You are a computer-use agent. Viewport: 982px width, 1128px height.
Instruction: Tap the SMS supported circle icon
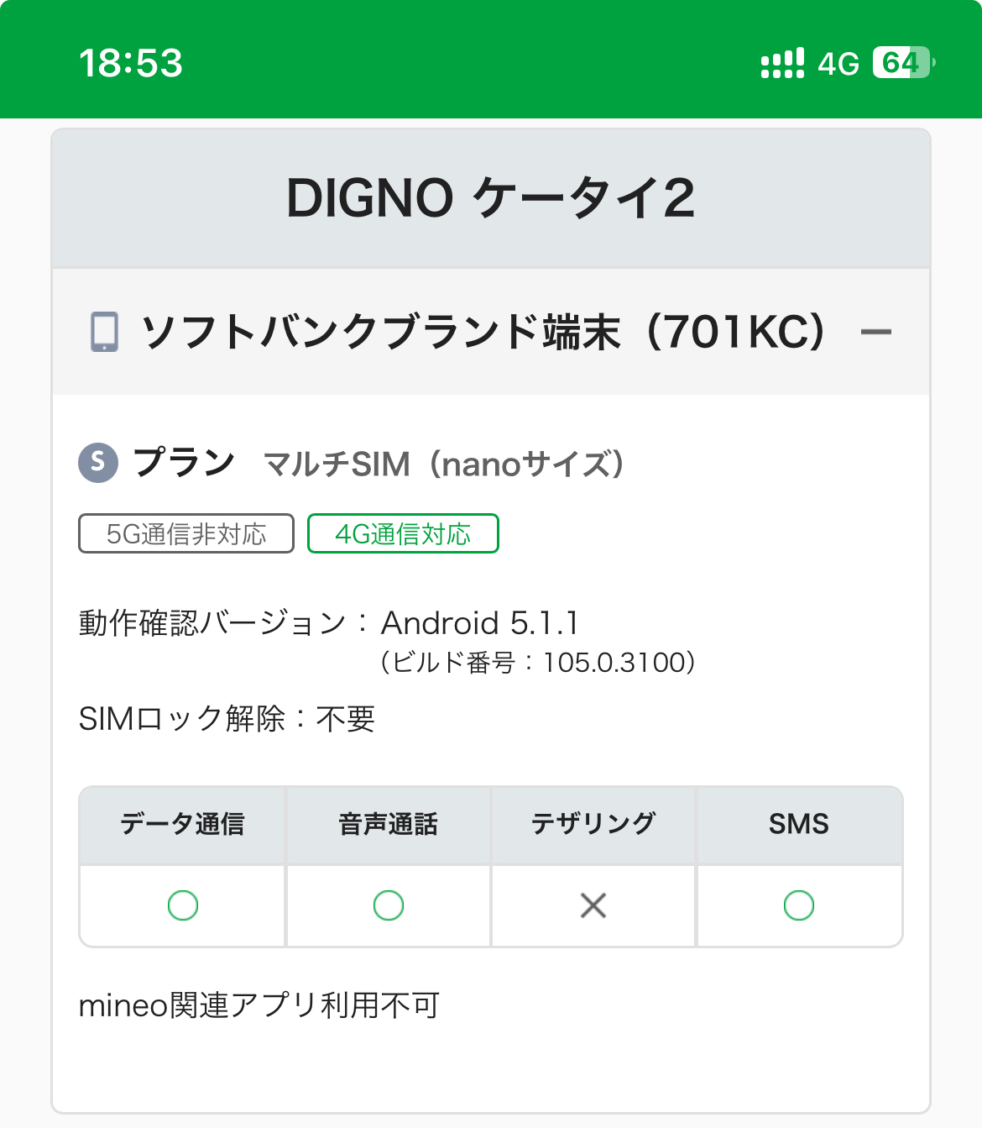point(798,905)
